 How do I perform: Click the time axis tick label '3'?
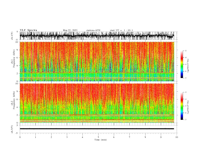[67, 137]
